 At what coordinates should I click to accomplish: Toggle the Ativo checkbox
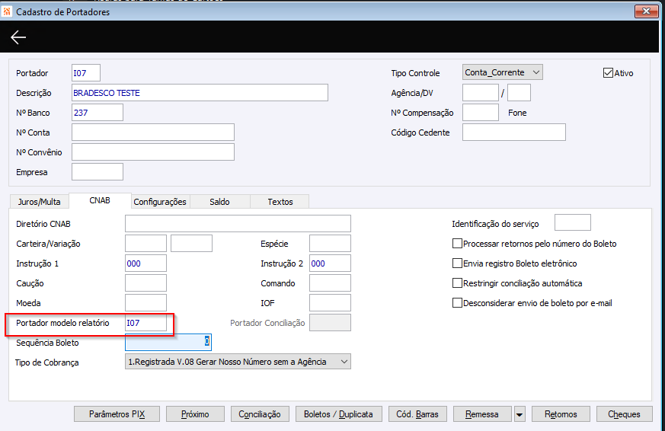coord(608,73)
